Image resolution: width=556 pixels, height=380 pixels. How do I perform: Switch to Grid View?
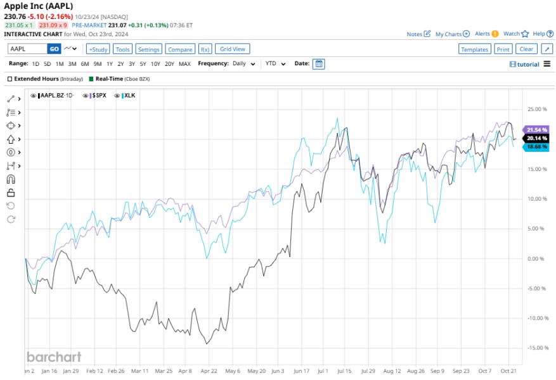[232, 49]
